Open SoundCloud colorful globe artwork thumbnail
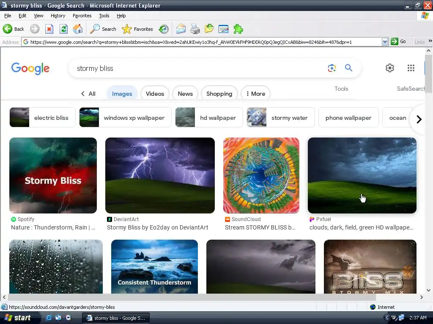 click(261, 175)
